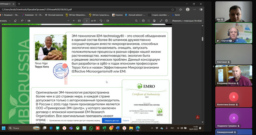Switch the РУС input language
The width and height of the screenshot is (256, 135).
point(172,128)
